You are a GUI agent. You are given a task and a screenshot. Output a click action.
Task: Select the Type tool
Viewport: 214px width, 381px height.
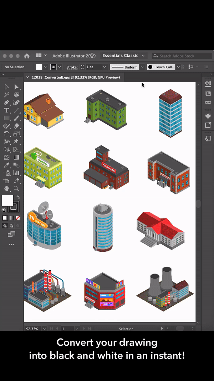6,110
